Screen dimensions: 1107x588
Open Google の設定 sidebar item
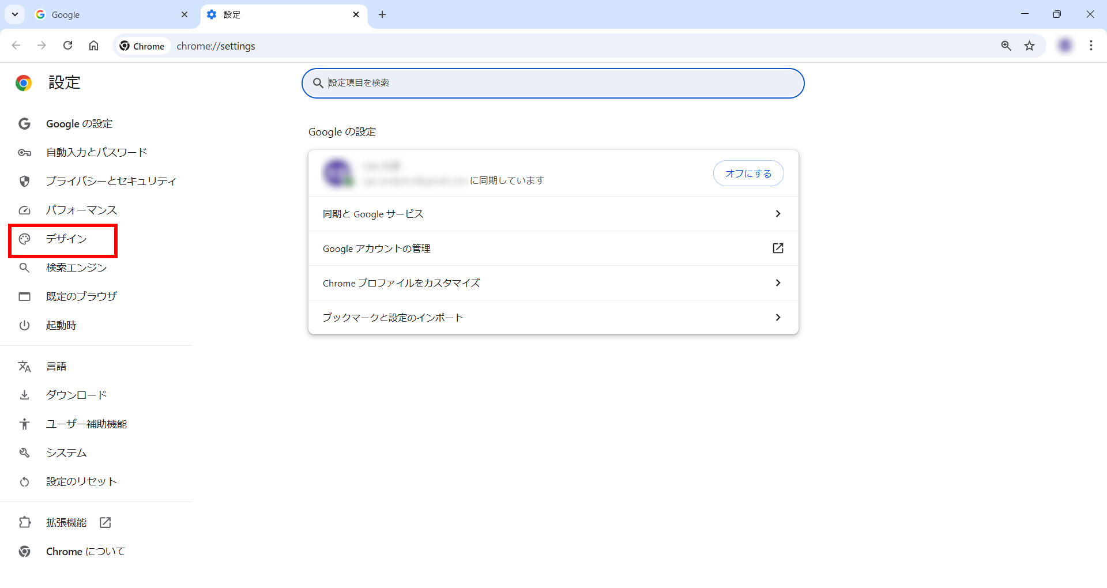tap(79, 124)
